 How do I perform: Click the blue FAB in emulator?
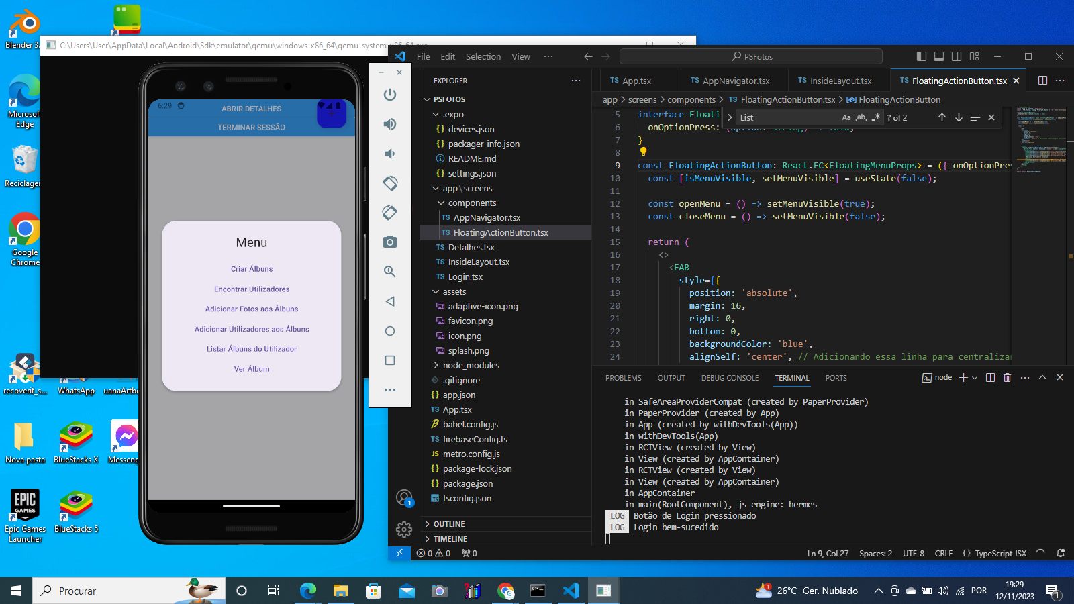click(332, 113)
